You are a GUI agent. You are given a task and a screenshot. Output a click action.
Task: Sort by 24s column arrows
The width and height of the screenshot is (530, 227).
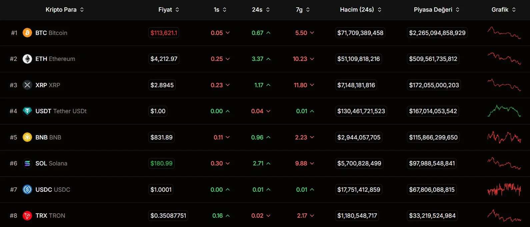click(x=268, y=10)
